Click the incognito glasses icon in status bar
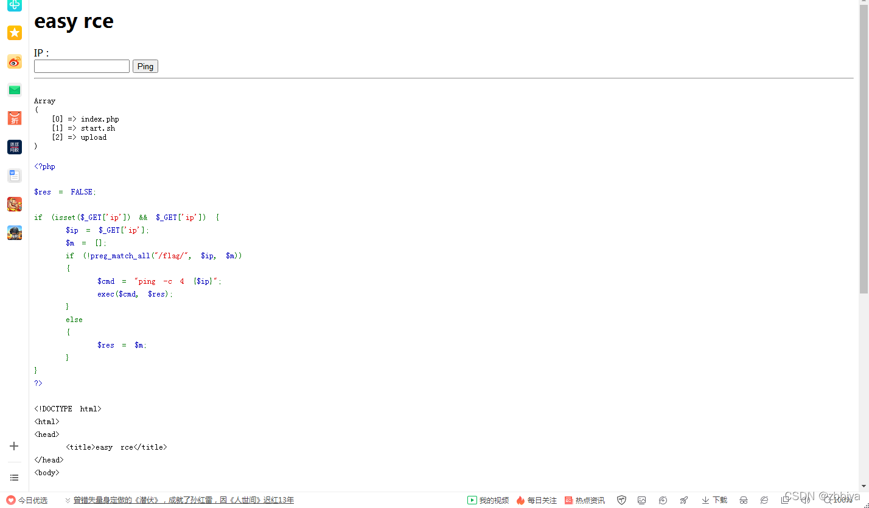Viewport: 869px width, 508px height. (744, 500)
